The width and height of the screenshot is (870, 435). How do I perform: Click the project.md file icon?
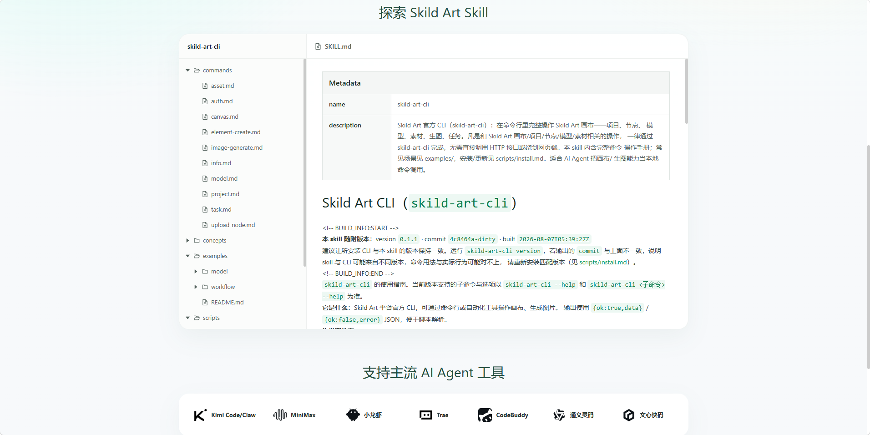coord(205,194)
